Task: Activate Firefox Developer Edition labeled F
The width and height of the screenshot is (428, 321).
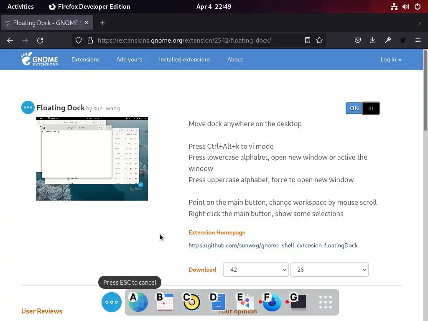Action: point(272,302)
